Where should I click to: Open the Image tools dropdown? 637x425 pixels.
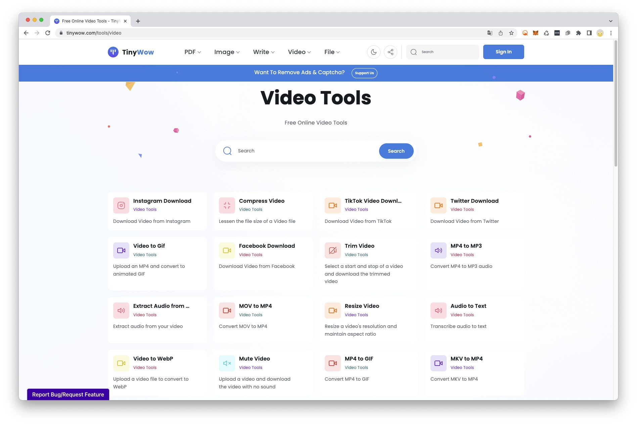[227, 52]
